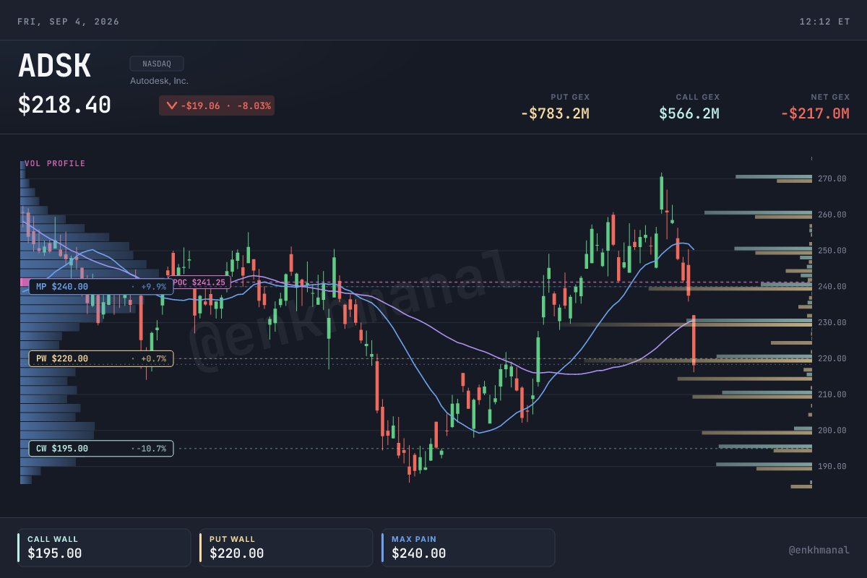The image size is (867, 578).
Task: Select the CW $195.00 level tag
Action: [101, 449]
